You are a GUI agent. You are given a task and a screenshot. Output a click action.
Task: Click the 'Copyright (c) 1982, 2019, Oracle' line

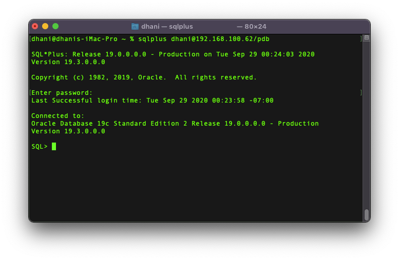coord(144,77)
